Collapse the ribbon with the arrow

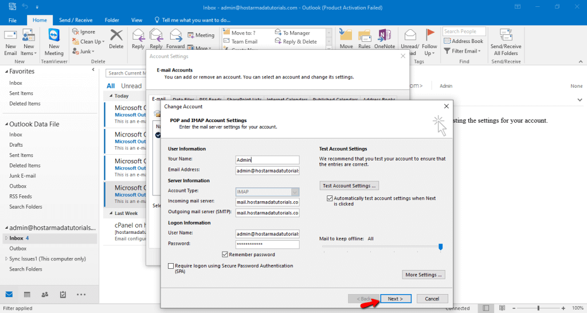click(580, 61)
